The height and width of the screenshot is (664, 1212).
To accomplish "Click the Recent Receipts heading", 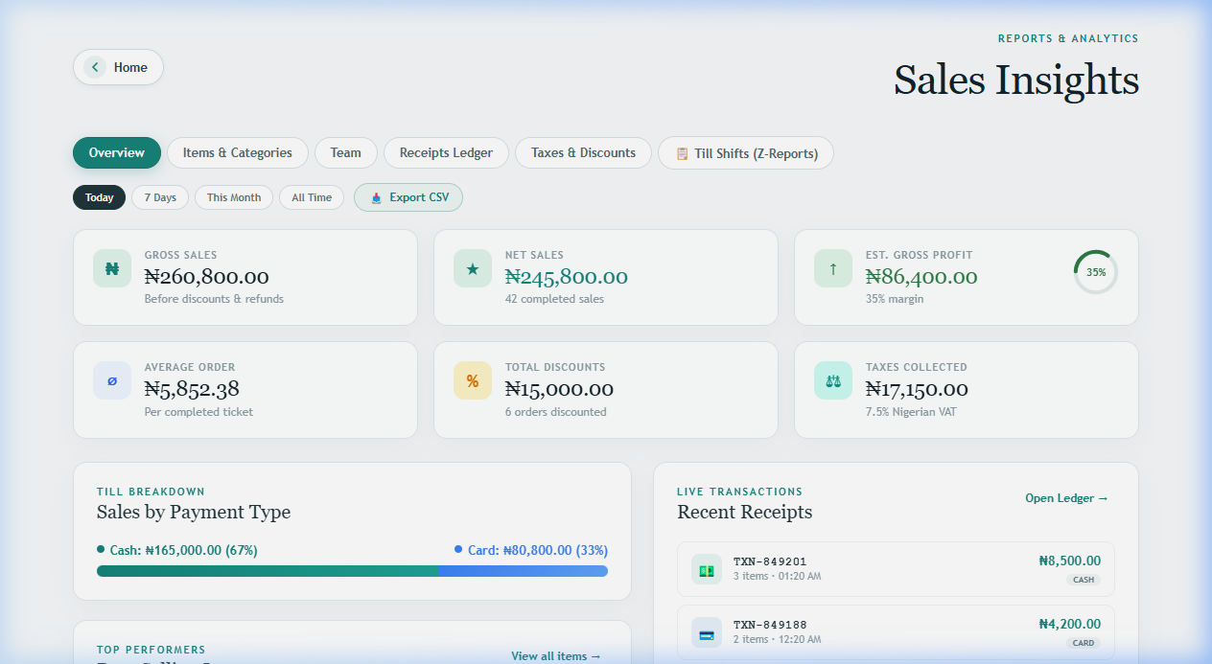I will (745, 512).
